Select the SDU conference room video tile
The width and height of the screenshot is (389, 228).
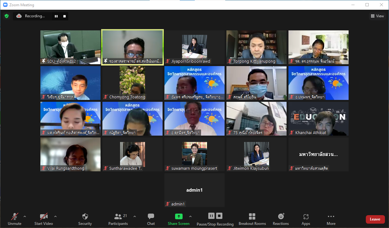coord(70,47)
